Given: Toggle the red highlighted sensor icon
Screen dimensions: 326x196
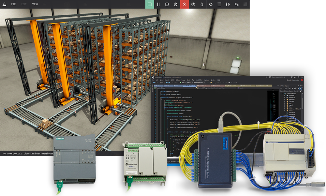Looking at the screenshot, I should pyautogui.click(x=184, y=4).
